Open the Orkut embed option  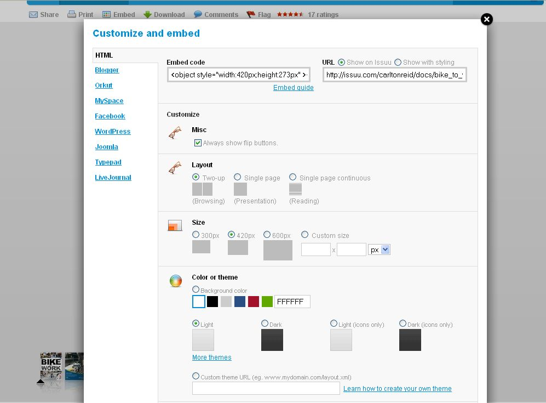click(x=104, y=86)
